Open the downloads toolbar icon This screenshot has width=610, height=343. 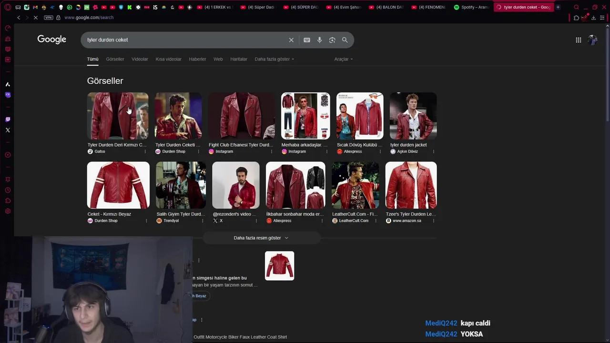click(x=593, y=18)
